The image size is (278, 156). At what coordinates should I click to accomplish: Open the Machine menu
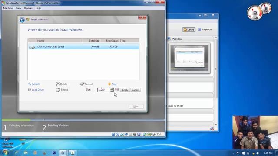8,8
